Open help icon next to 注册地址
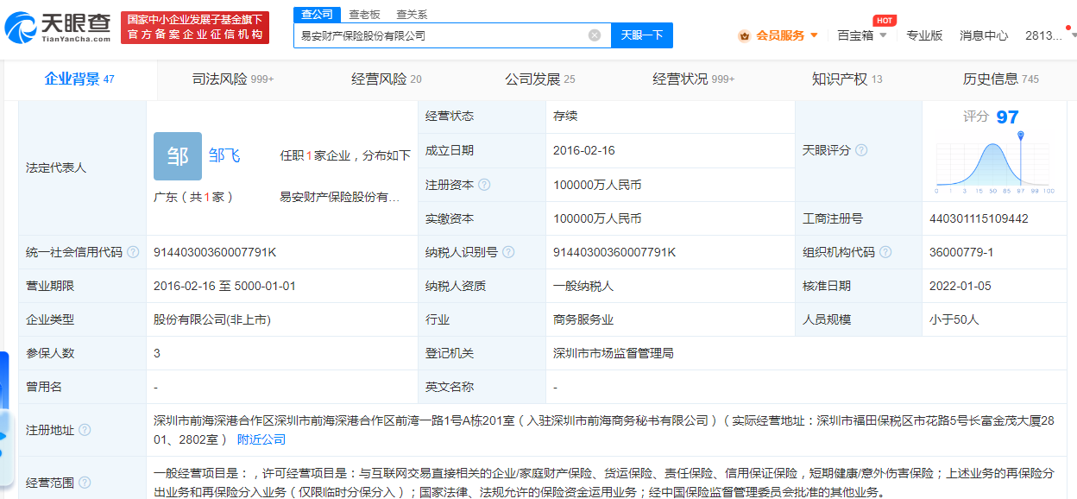Viewport: 1077px width, 499px height. [85, 430]
